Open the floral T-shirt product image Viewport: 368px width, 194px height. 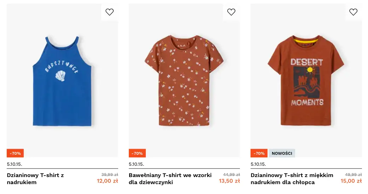pyautogui.click(x=184, y=81)
